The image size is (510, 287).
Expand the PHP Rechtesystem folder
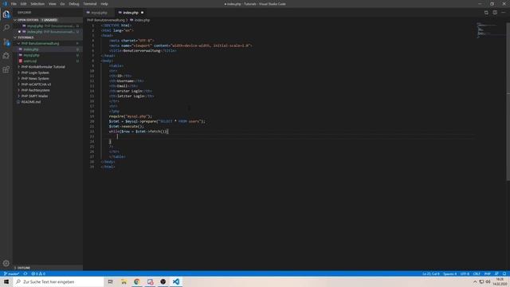[x=48, y=90]
